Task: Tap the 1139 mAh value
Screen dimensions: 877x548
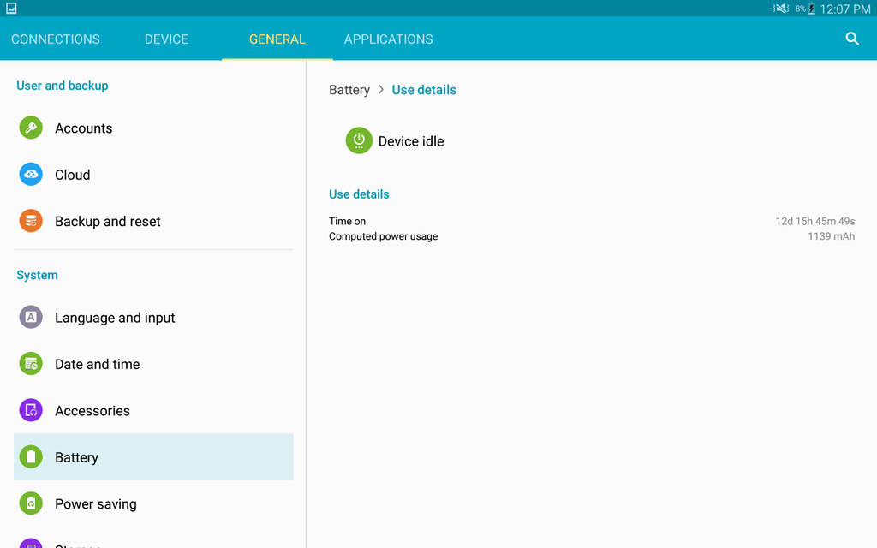Action: coord(831,236)
